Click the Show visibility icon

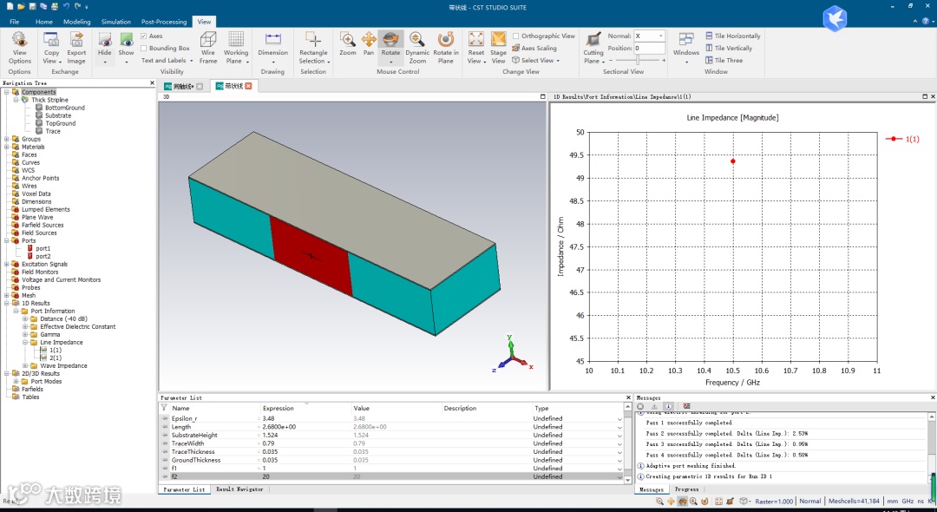click(126, 40)
